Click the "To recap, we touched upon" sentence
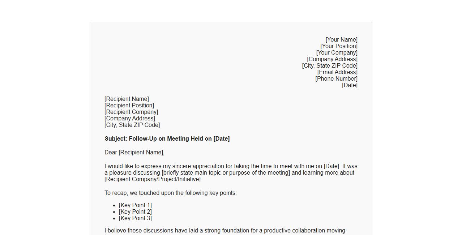This screenshot has width=462, height=235. 171,193
